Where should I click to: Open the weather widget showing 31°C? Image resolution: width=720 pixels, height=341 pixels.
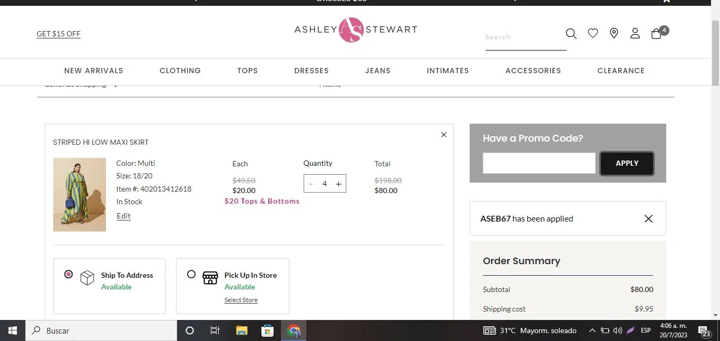coord(530,330)
